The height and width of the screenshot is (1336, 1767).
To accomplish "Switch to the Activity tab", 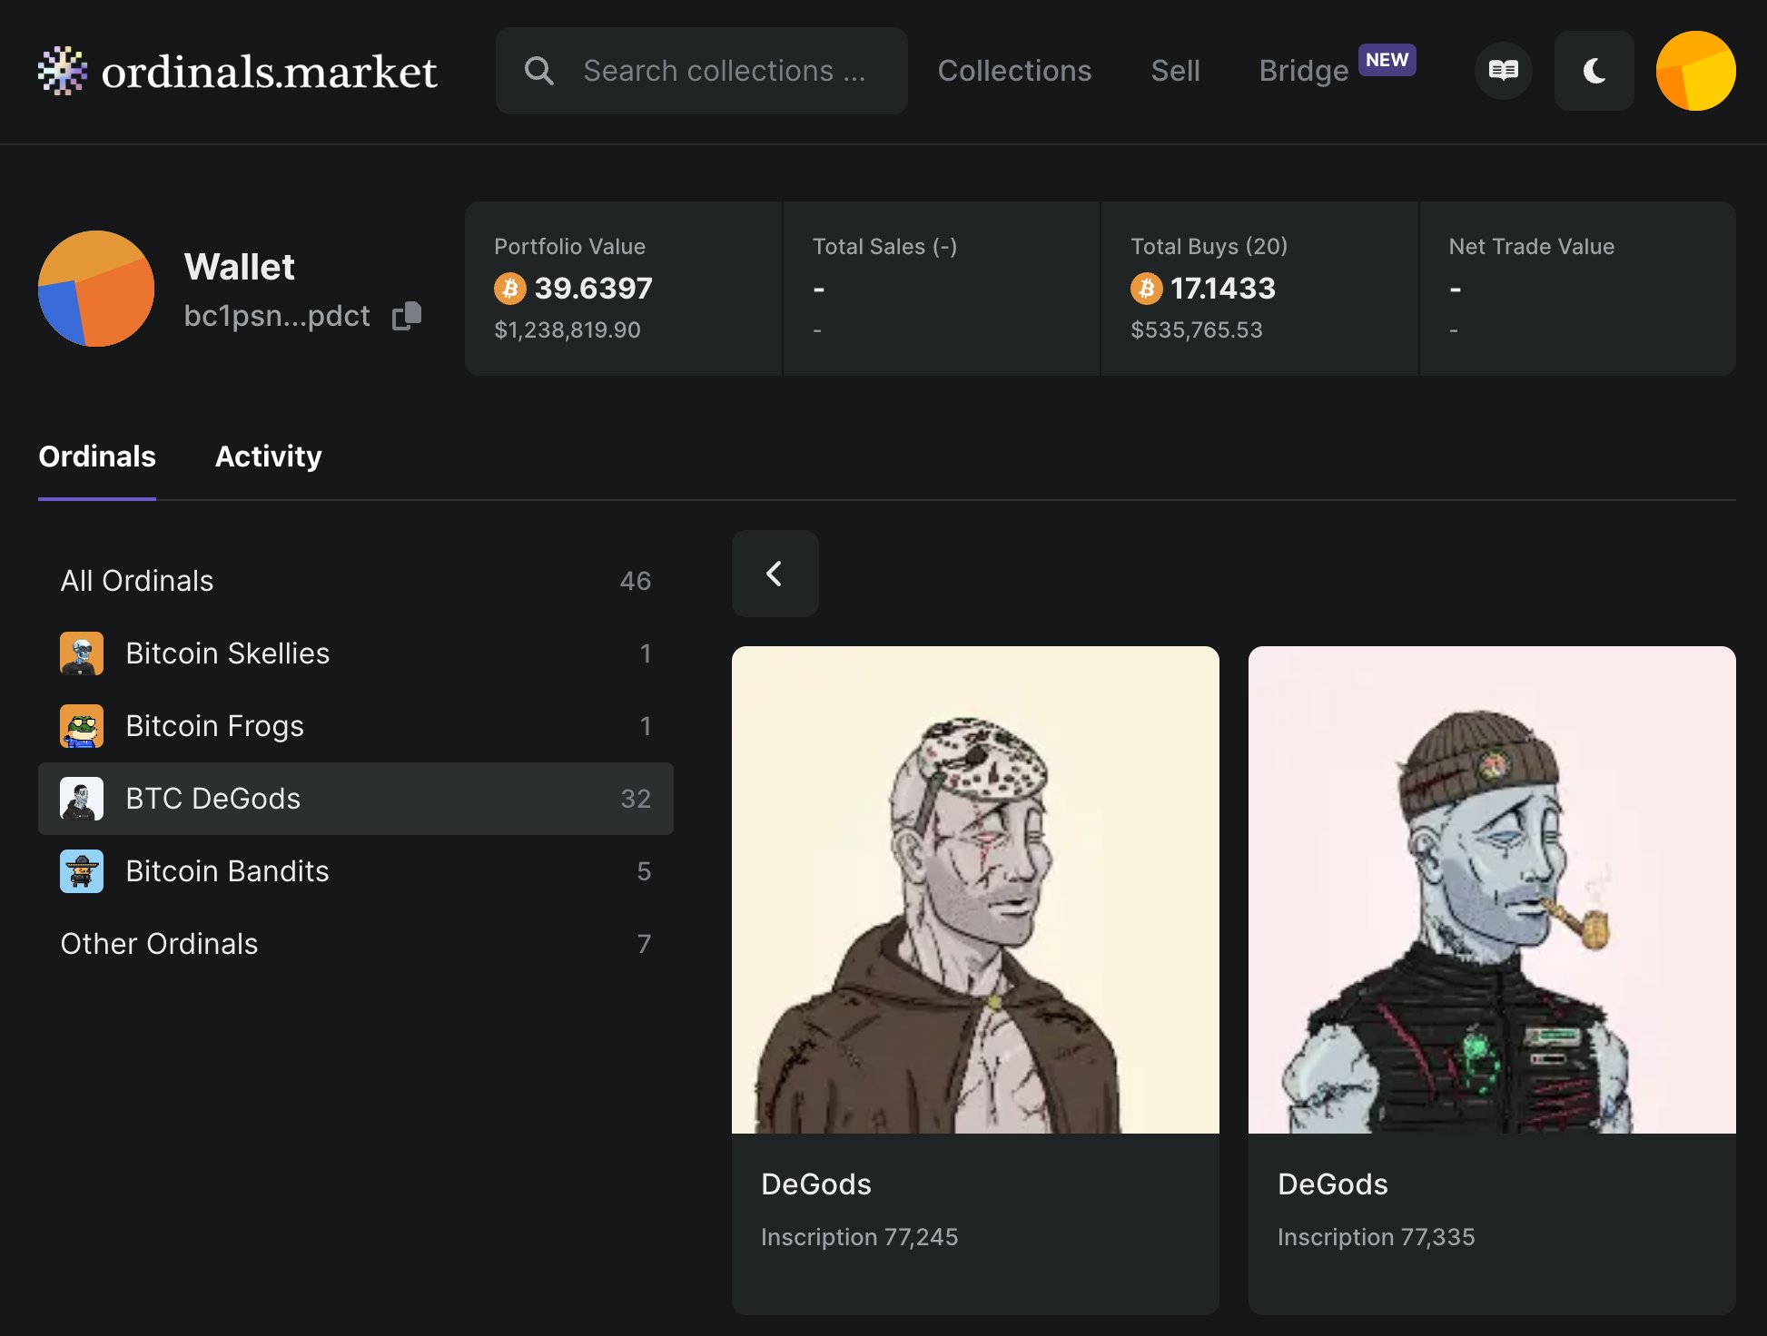I will point(268,457).
